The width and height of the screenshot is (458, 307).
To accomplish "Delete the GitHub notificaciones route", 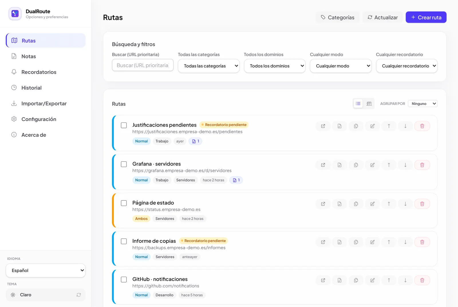I will [x=422, y=280].
